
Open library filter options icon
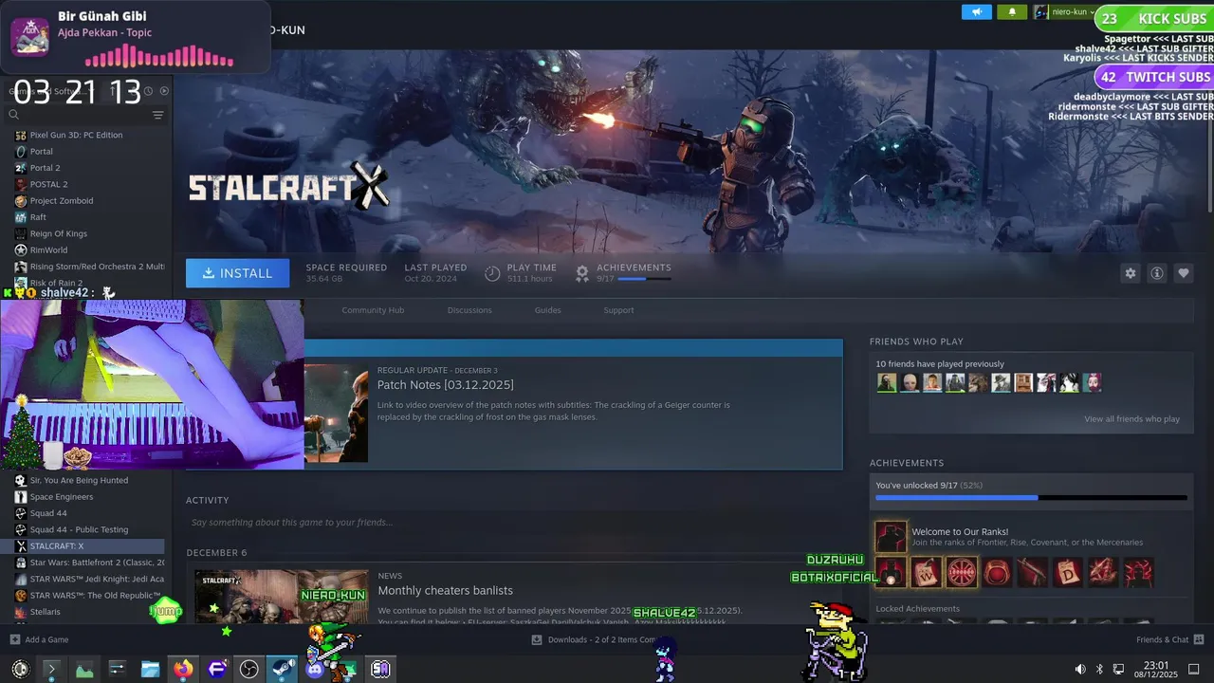(158, 115)
